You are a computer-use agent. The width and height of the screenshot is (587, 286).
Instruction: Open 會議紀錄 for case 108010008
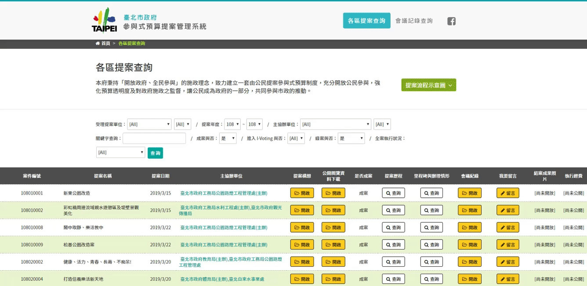point(470,227)
